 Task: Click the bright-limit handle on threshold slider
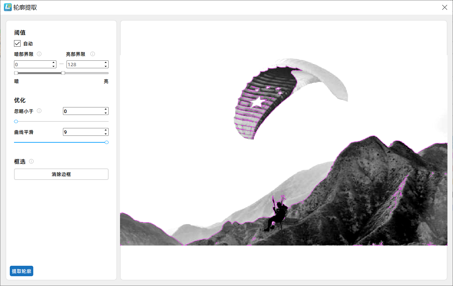click(x=63, y=73)
